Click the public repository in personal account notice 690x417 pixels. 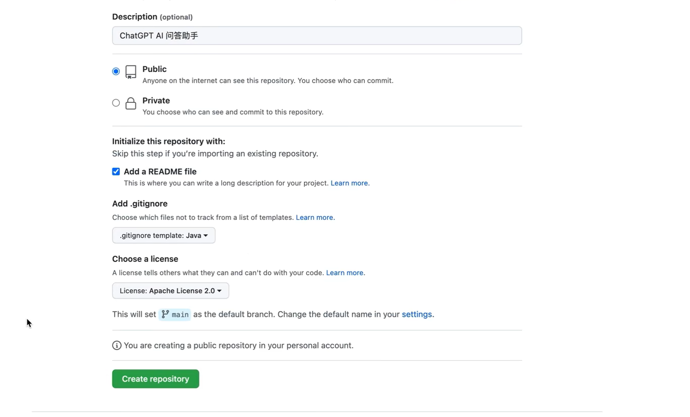[238, 346]
